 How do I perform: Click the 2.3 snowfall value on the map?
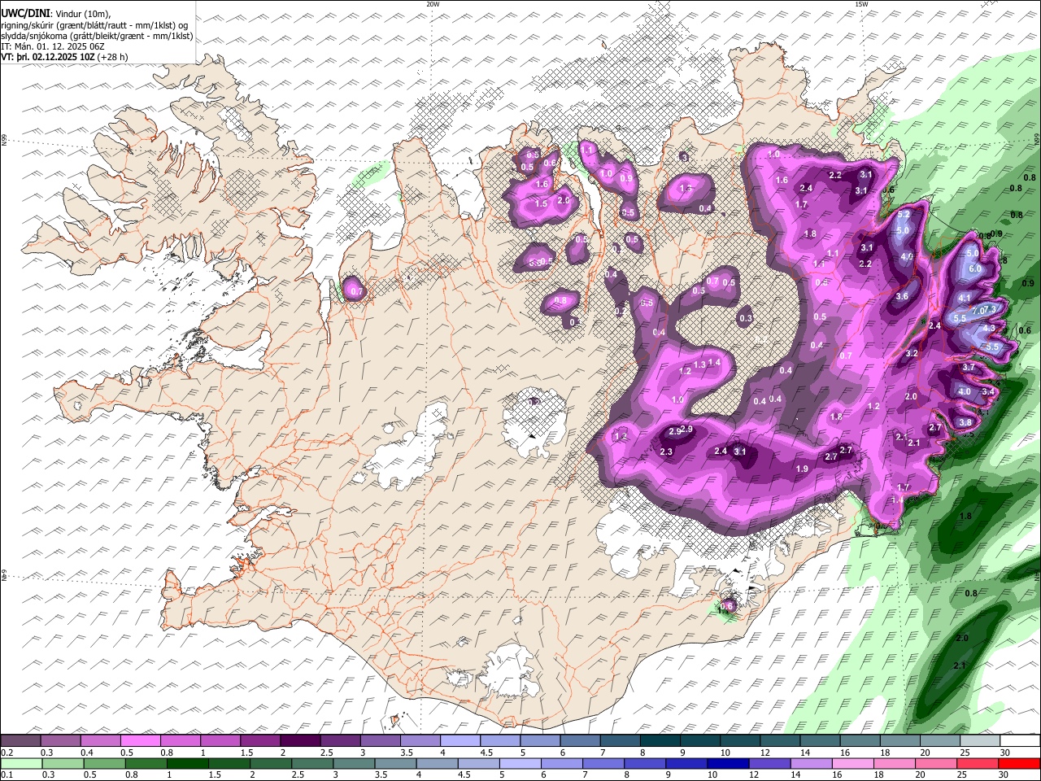[x=666, y=452]
